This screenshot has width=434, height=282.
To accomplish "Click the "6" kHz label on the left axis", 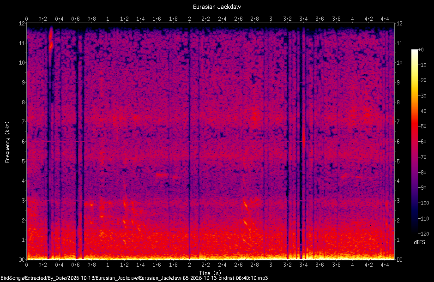I will pyautogui.click(x=23, y=141).
